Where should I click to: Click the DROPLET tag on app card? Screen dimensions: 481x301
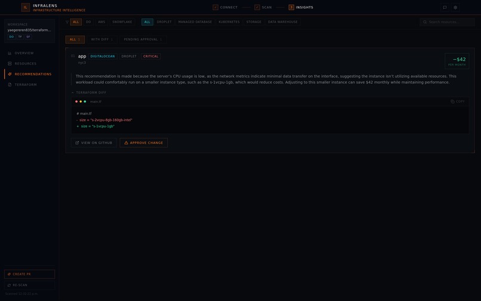pos(129,56)
